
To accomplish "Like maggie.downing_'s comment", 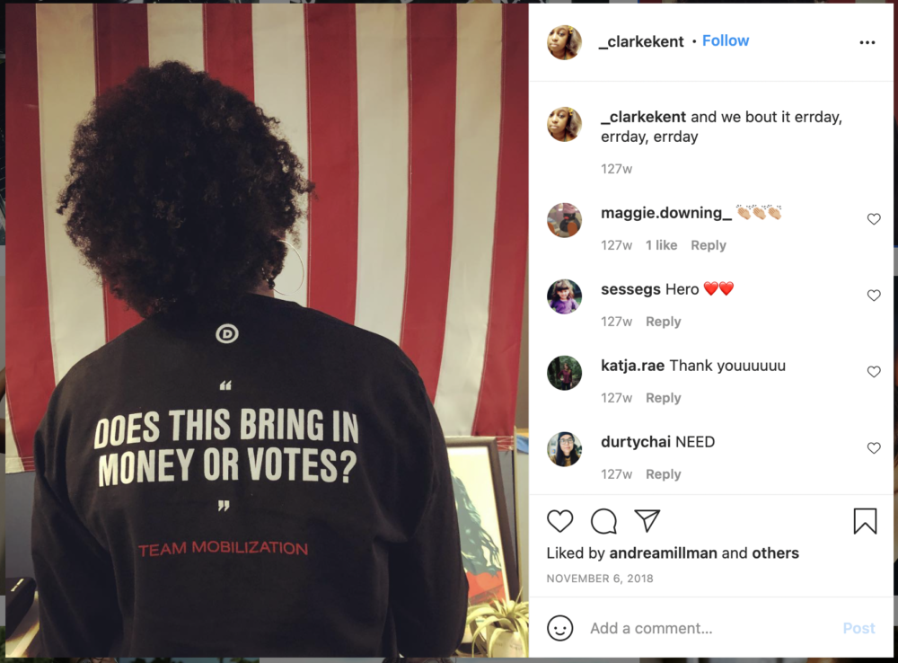I will point(874,219).
